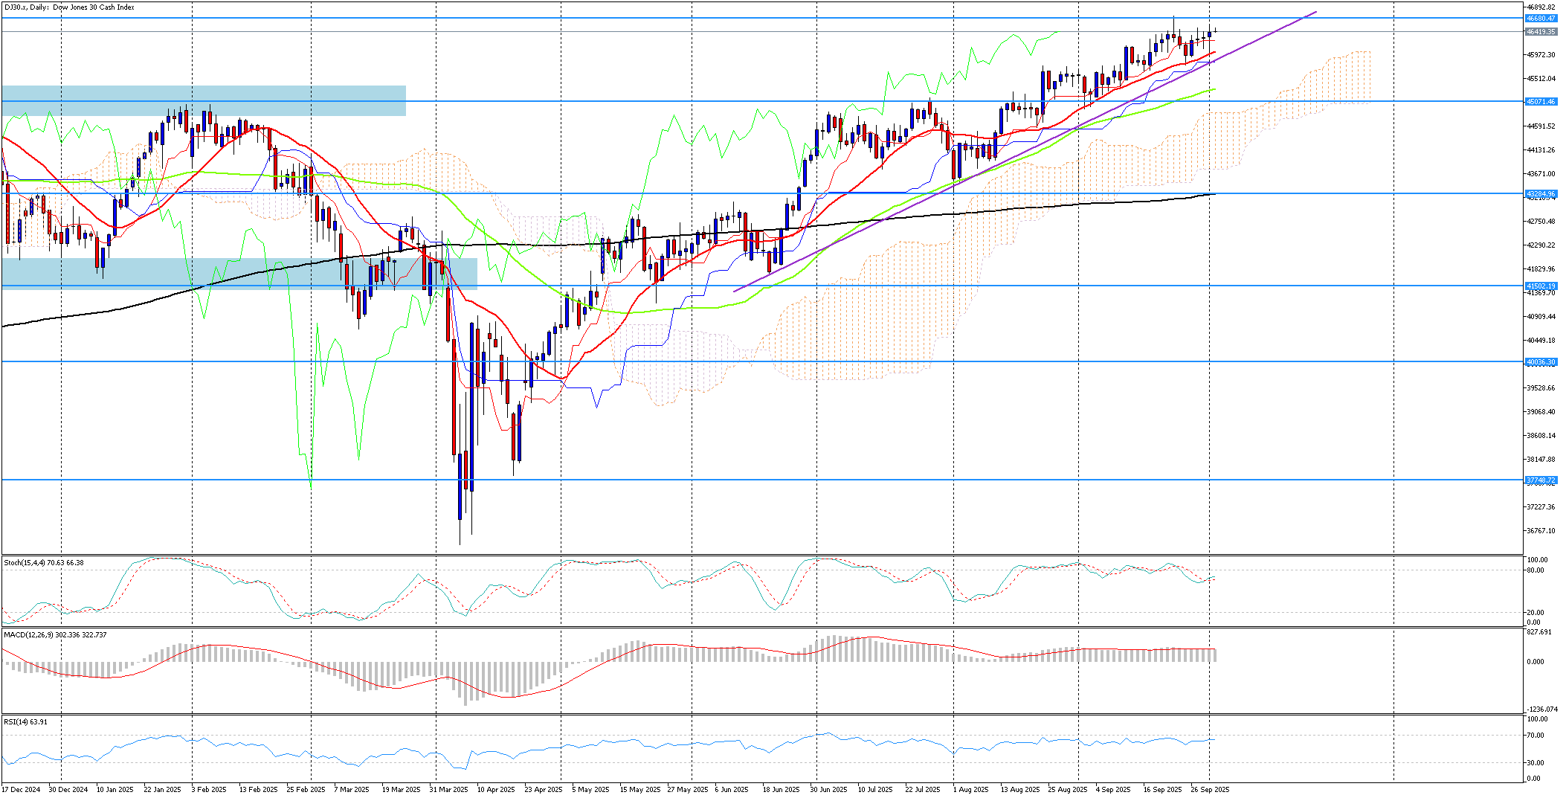This screenshot has width=1566, height=798.
Task: Click the 'MACD(12,26,9) 302.336 322.737' indicator label
Action: (55, 635)
